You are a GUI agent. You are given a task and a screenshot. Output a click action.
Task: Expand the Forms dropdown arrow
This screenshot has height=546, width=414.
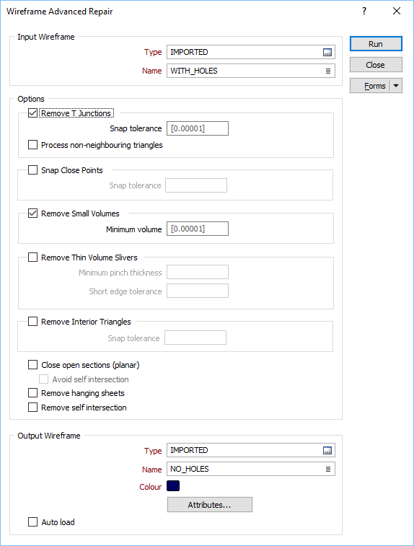point(396,86)
